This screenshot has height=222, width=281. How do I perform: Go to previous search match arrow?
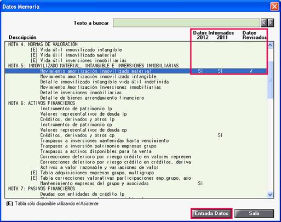(264, 23)
